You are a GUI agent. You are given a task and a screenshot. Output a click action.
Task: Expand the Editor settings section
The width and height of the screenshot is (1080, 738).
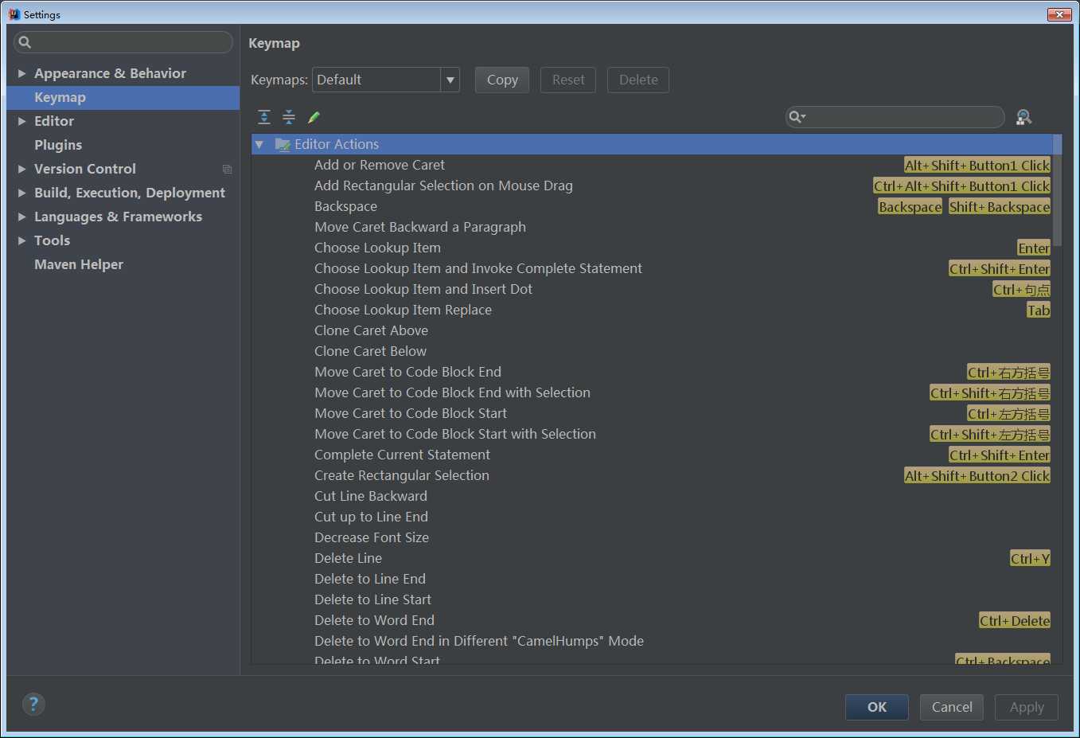pyautogui.click(x=22, y=121)
